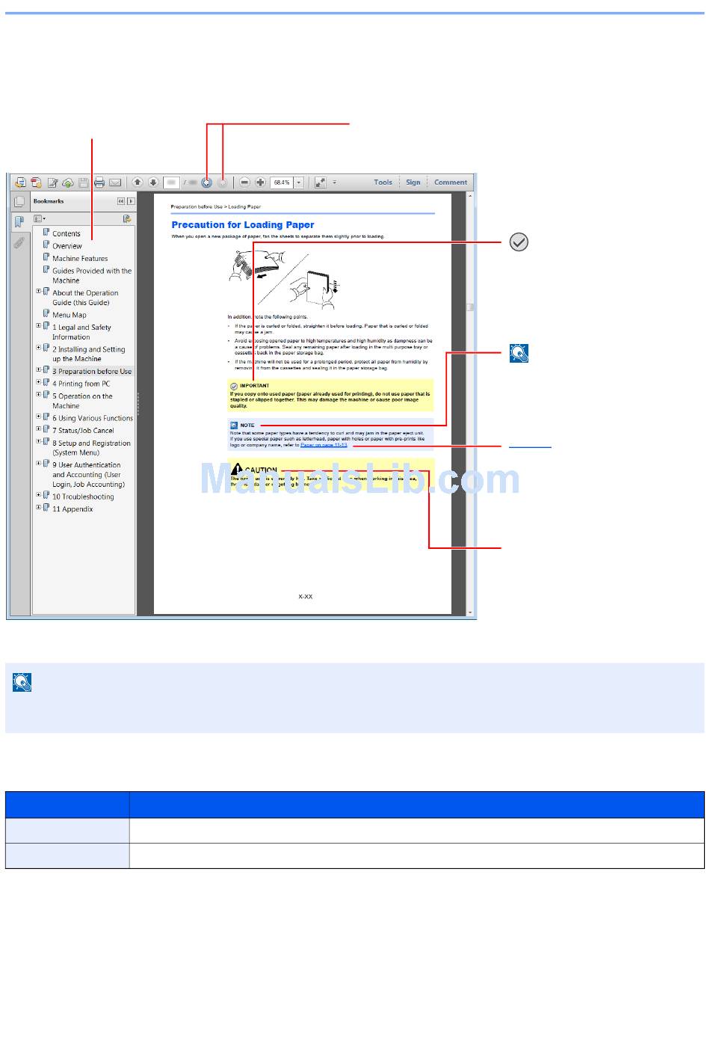Open the Comment pane
The width and height of the screenshot is (710, 1038).
click(451, 182)
